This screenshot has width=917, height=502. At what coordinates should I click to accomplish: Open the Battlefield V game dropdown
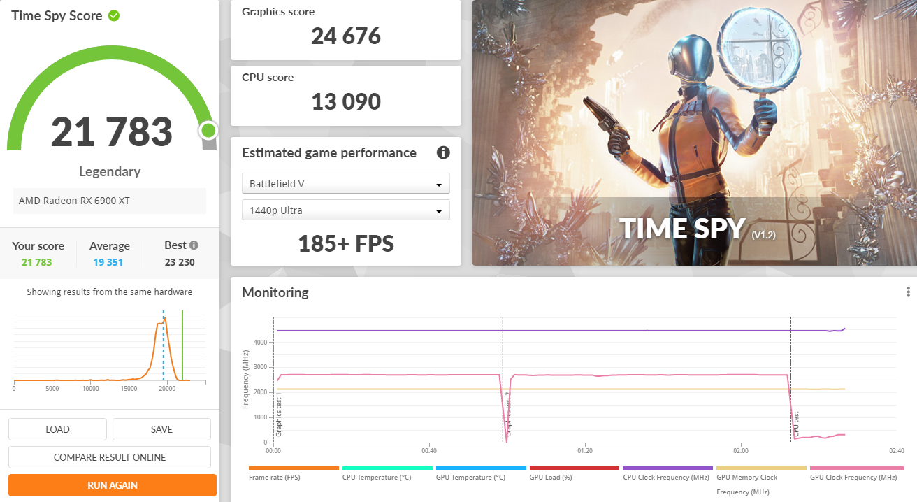pyautogui.click(x=346, y=184)
